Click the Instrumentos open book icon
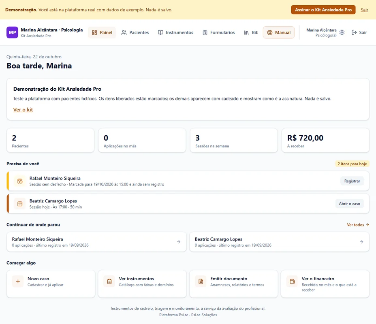Image resolution: width=376 pixels, height=324 pixels. [160, 32]
